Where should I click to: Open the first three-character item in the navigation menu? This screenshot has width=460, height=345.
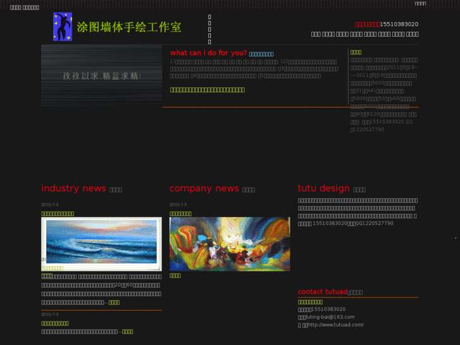pyautogui.click(x=316, y=34)
